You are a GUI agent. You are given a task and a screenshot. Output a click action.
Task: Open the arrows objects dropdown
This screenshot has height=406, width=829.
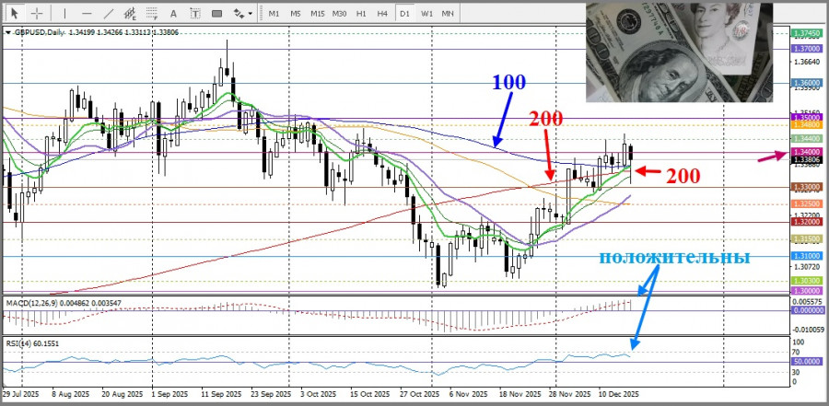[x=241, y=13]
